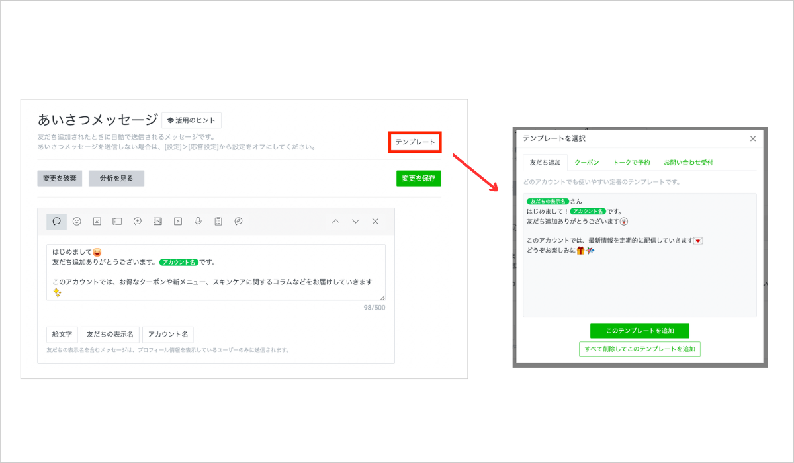The image size is (794, 463).
Task: Select the survey clipboard icon
Action: tap(218, 222)
